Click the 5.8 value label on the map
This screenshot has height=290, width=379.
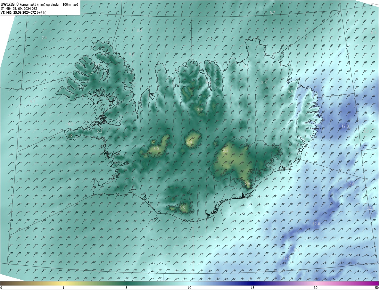264,82
